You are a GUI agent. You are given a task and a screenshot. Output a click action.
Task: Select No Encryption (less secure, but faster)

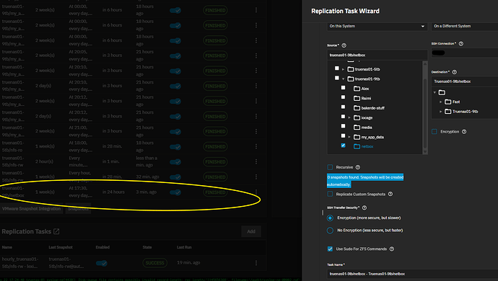click(x=330, y=231)
